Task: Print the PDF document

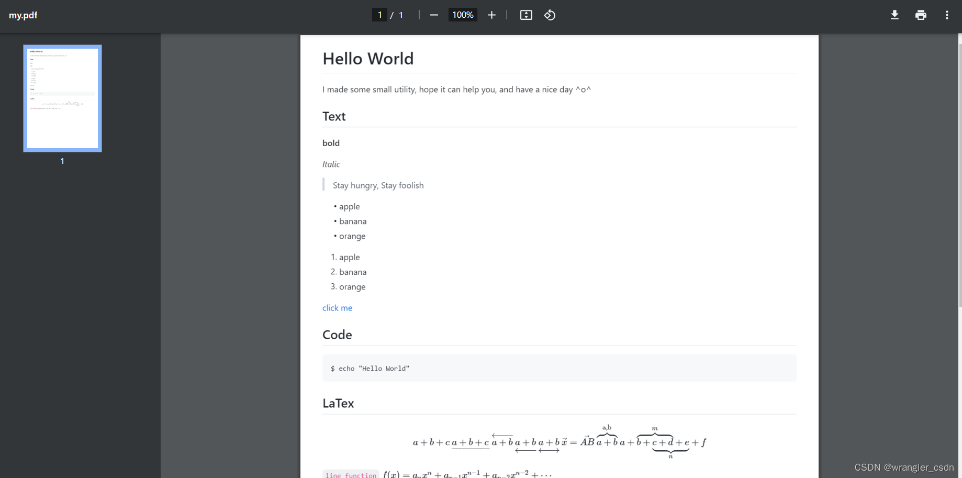Action: pyautogui.click(x=921, y=15)
